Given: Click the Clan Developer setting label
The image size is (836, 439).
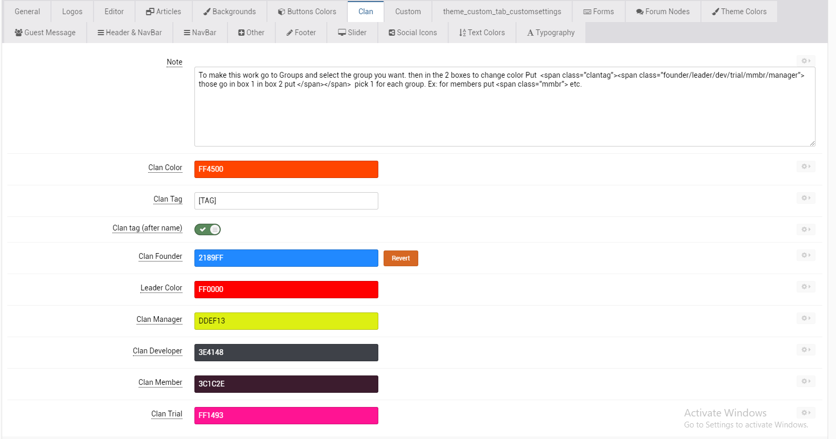Looking at the screenshot, I should pos(158,351).
